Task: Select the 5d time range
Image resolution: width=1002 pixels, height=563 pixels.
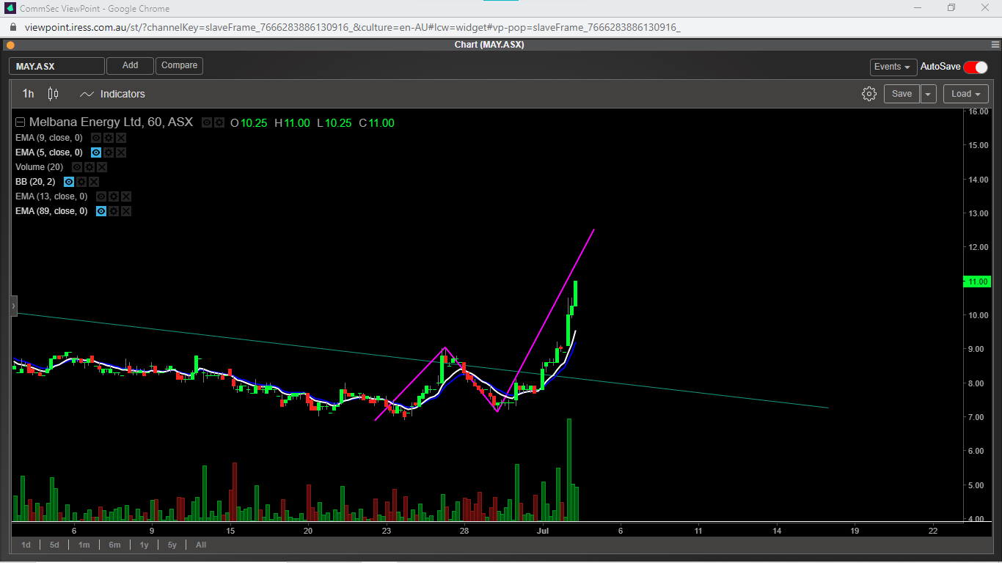Action: [54, 545]
